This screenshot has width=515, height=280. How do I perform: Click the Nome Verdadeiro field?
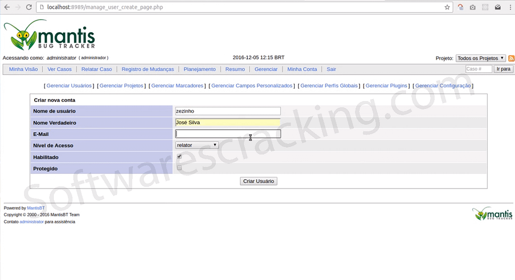(x=228, y=123)
